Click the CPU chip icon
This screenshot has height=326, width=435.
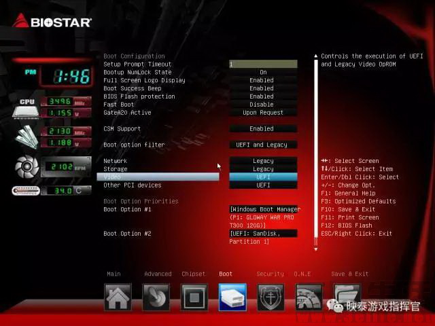click(x=25, y=108)
